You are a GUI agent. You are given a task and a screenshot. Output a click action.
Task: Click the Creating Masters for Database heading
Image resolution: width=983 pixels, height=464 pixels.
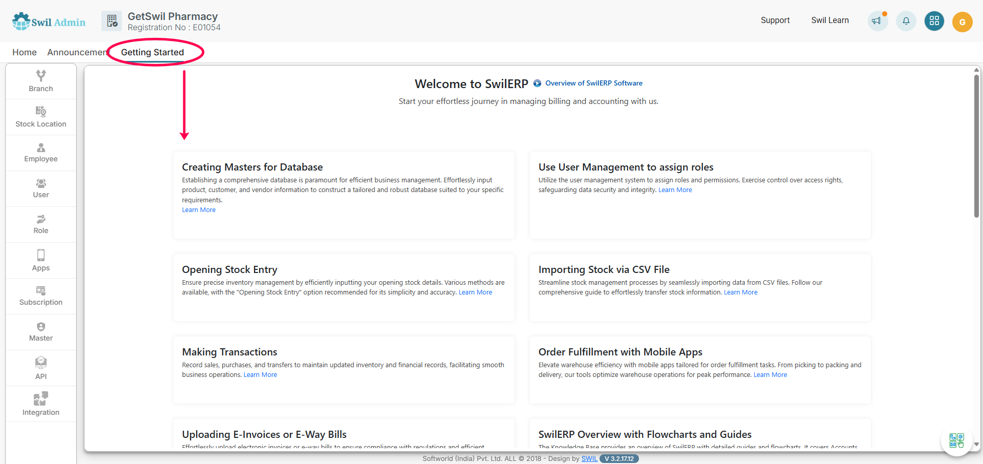(x=252, y=167)
